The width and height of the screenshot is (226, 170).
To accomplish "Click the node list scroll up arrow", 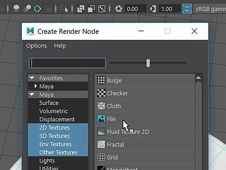I will [198, 78].
